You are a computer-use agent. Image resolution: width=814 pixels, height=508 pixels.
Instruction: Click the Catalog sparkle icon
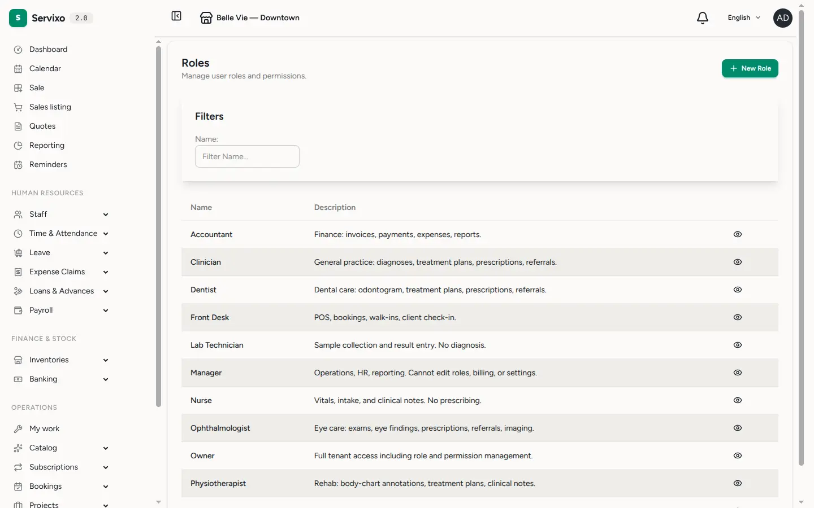pos(18,448)
